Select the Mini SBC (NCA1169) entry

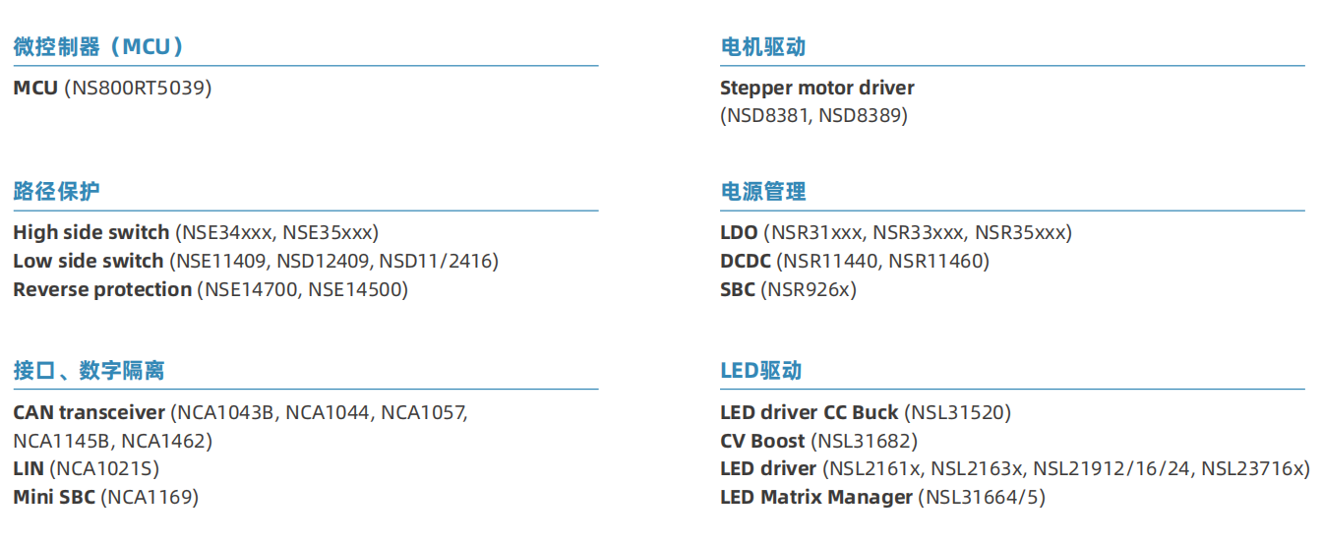(105, 497)
